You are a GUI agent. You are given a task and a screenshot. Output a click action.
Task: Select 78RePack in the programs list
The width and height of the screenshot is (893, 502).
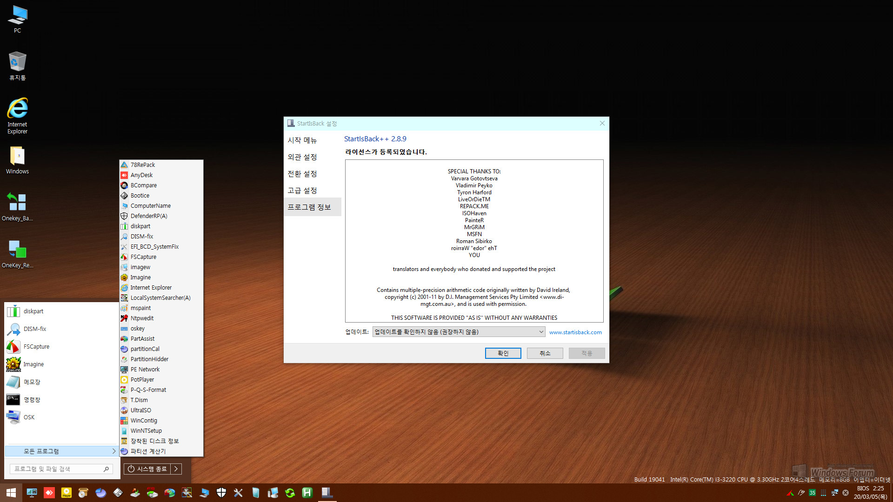pos(161,165)
